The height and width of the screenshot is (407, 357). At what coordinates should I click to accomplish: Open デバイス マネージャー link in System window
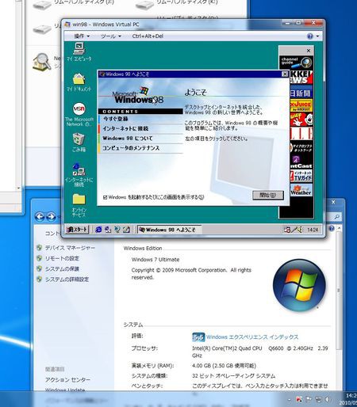(x=70, y=248)
